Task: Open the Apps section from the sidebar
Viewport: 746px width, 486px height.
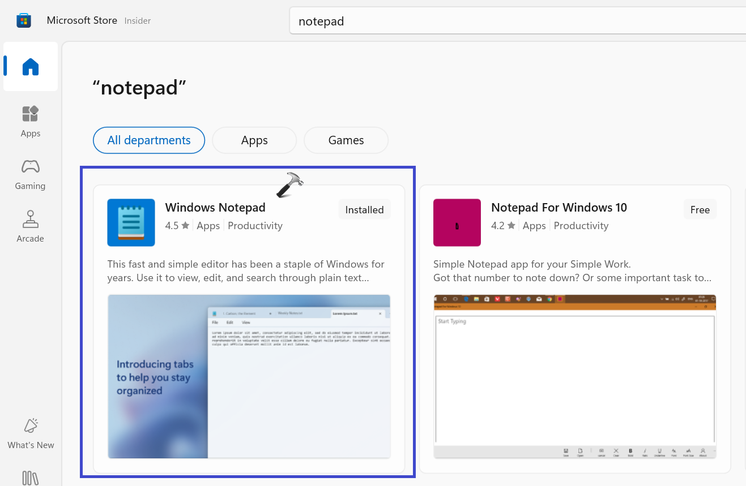Action: (x=30, y=121)
